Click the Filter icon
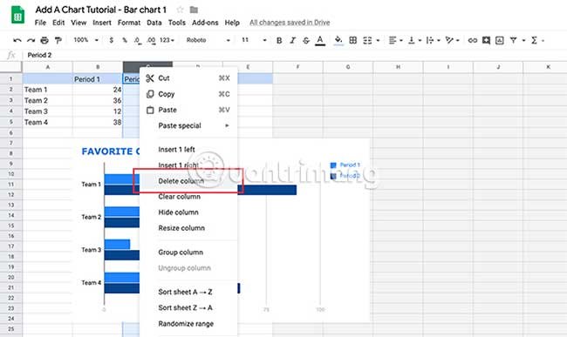The height and width of the screenshot is (337, 567). [513, 40]
